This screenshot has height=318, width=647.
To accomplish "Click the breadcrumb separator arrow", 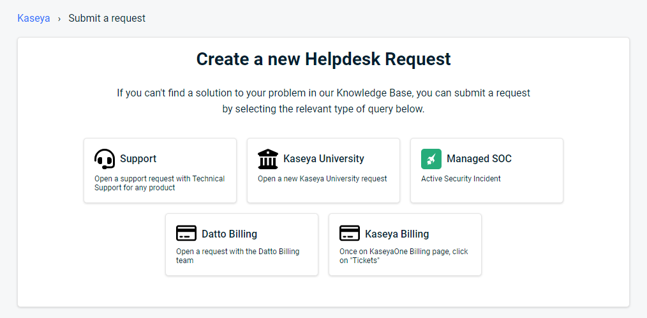I will click(x=59, y=19).
